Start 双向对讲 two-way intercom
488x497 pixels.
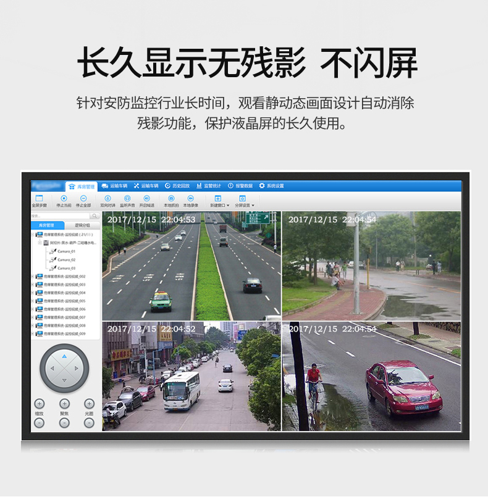[108, 199]
